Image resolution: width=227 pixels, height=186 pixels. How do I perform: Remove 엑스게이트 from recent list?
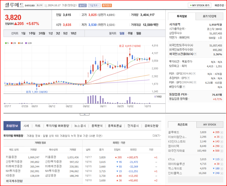[222, 168]
